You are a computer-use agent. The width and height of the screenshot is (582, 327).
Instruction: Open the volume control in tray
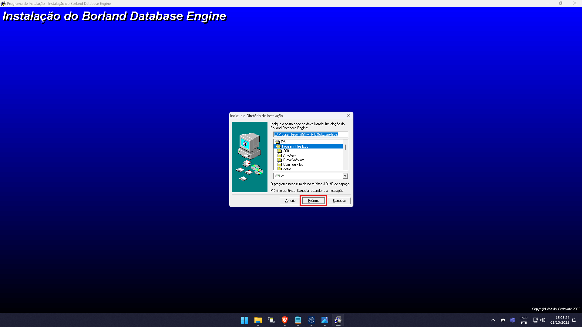coord(543,320)
